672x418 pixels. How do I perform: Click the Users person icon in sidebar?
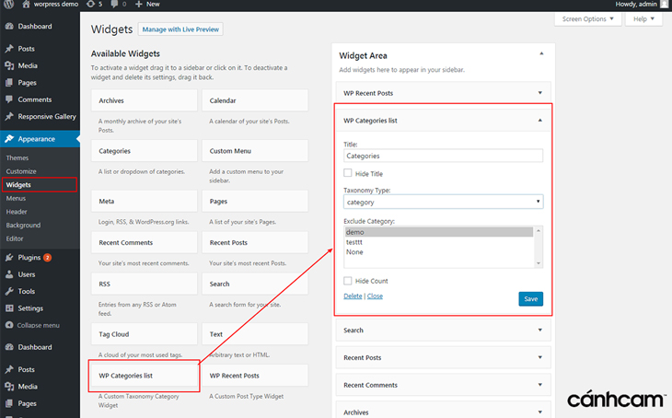coord(9,274)
